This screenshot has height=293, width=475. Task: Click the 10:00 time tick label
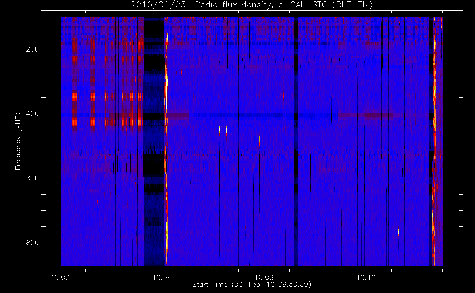click(x=60, y=277)
